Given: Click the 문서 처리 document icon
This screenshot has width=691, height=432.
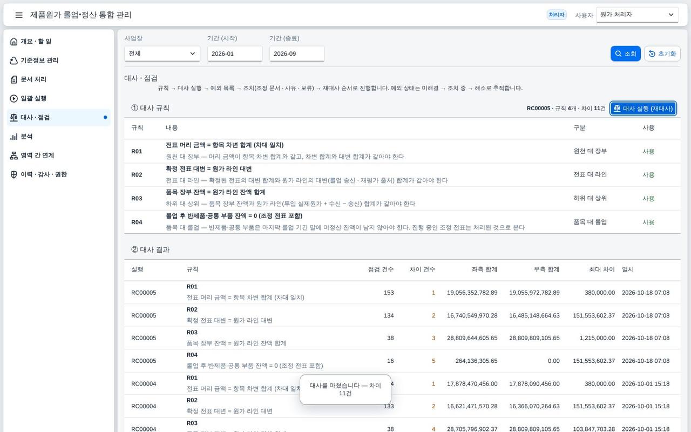Looking at the screenshot, I should pyautogui.click(x=14, y=79).
